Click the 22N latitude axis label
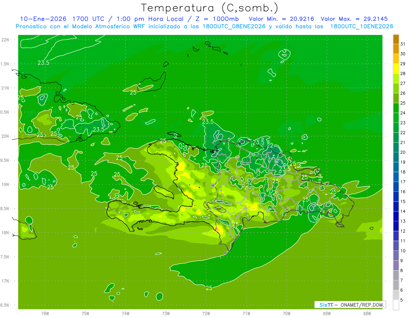412x318 pixels. (5, 40)
